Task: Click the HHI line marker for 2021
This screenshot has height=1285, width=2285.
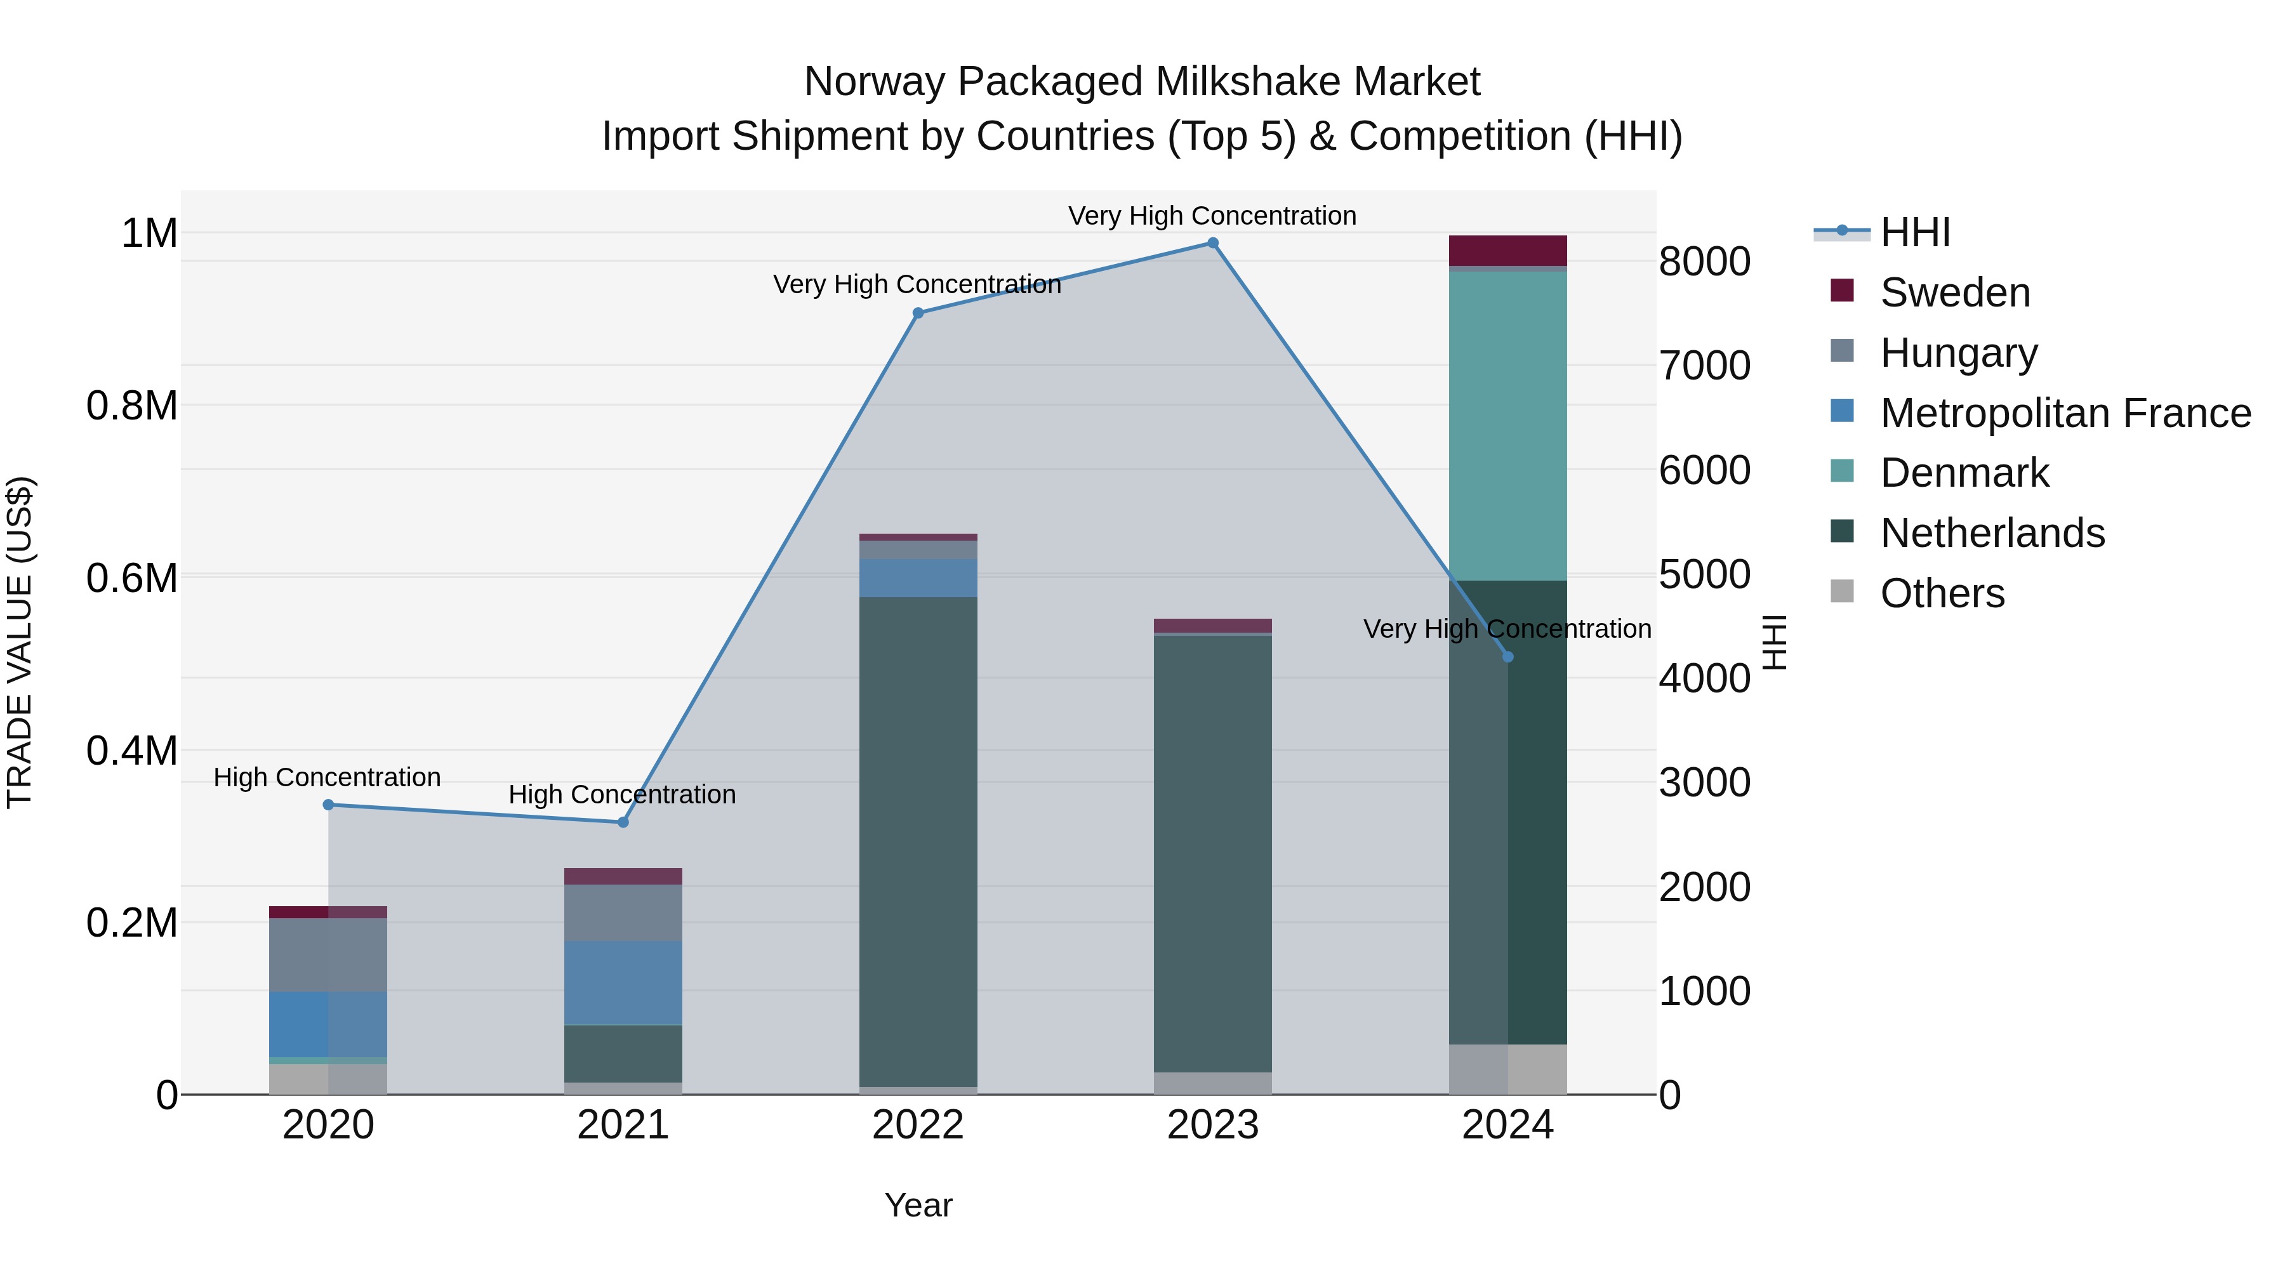Action: click(623, 822)
